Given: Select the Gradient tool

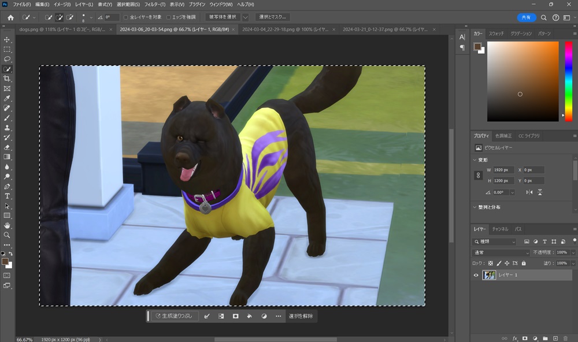Looking at the screenshot, I should pos(7,157).
